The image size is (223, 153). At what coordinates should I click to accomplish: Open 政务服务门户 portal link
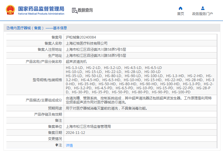(x=202, y=14)
